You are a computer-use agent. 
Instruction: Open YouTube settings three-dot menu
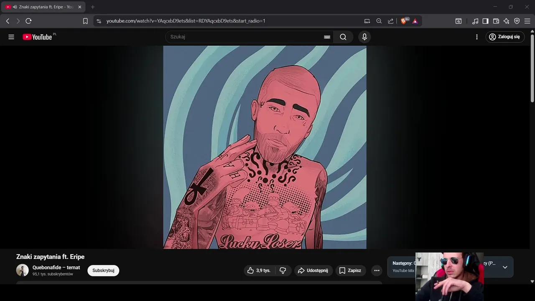(477, 37)
